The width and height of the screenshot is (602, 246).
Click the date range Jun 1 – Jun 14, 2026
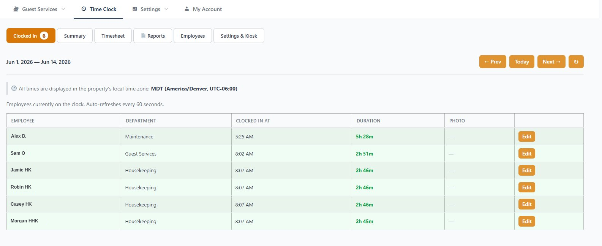pyautogui.click(x=38, y=62)
